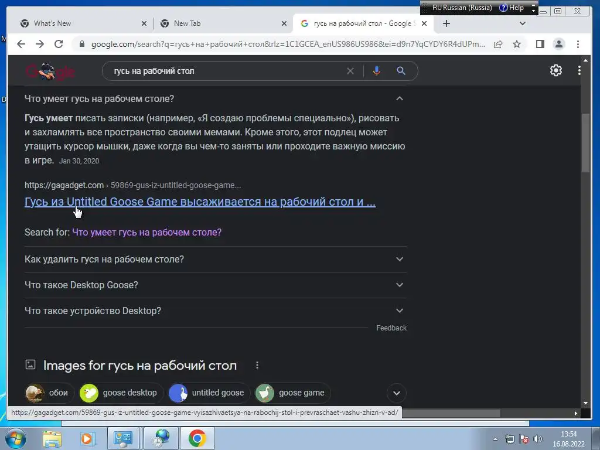Click the page vertical scrollbar thumb
Viewport: 600px width, 450px height.
pos(585,143)
